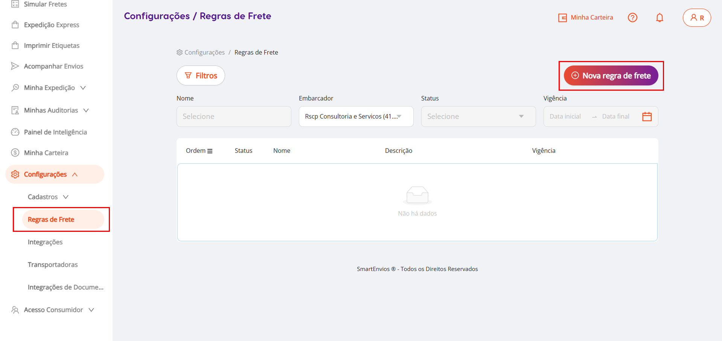Viewport: 722px width, 341px height.
Task: Select Acompanhar Envios in the sidebar
Action: [x=53, y=66]
